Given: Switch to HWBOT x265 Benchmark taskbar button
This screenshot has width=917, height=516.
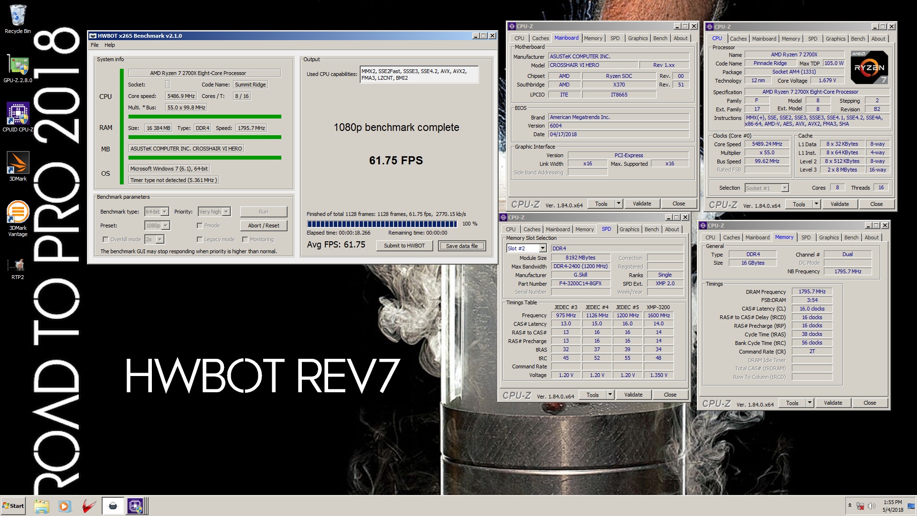Looking at the screenshot, I should point(113,506).
